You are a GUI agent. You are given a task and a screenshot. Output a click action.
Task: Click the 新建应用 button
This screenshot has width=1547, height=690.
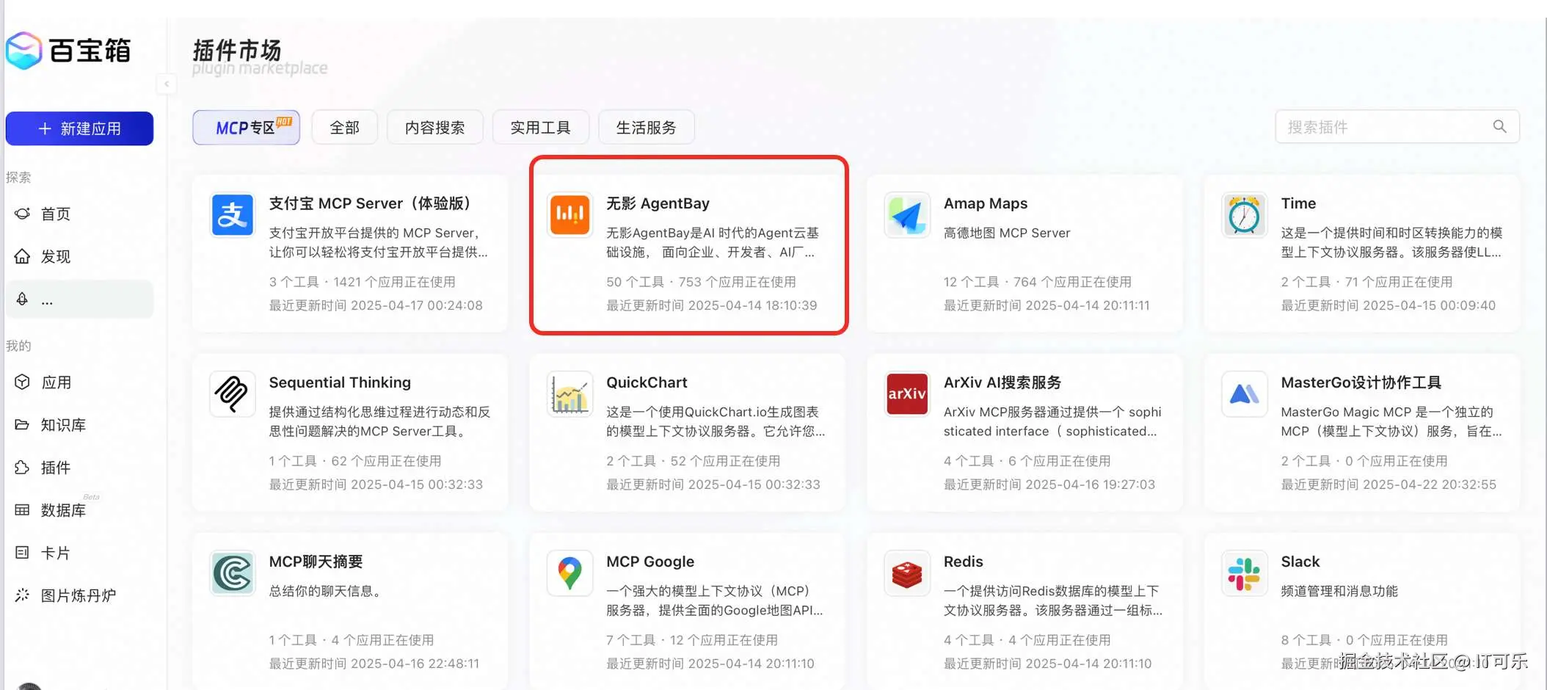pos(79,128)
